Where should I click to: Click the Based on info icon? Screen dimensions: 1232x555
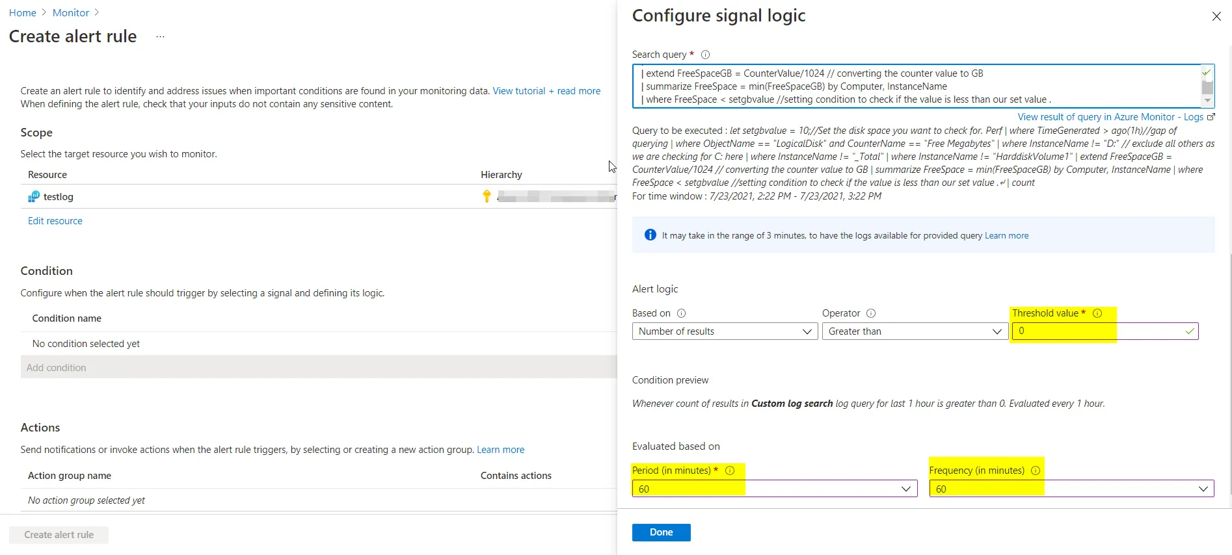(681, 313)
